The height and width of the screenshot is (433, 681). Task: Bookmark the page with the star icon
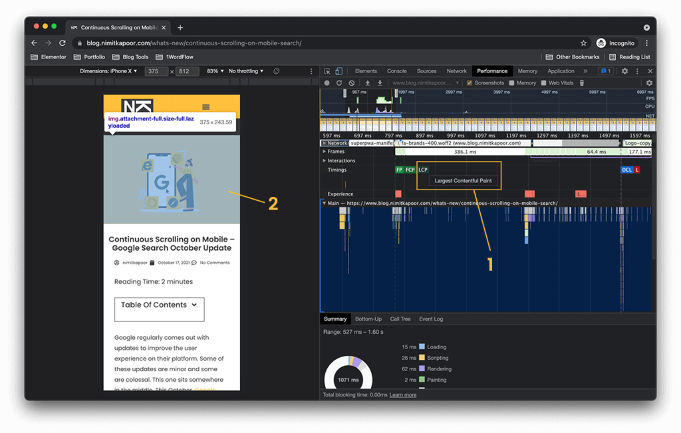[583, 43]
